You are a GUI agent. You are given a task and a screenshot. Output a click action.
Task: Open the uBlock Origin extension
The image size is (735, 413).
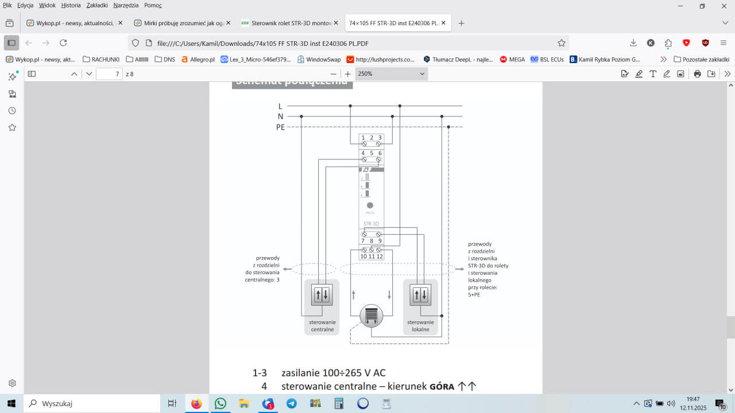705,43
